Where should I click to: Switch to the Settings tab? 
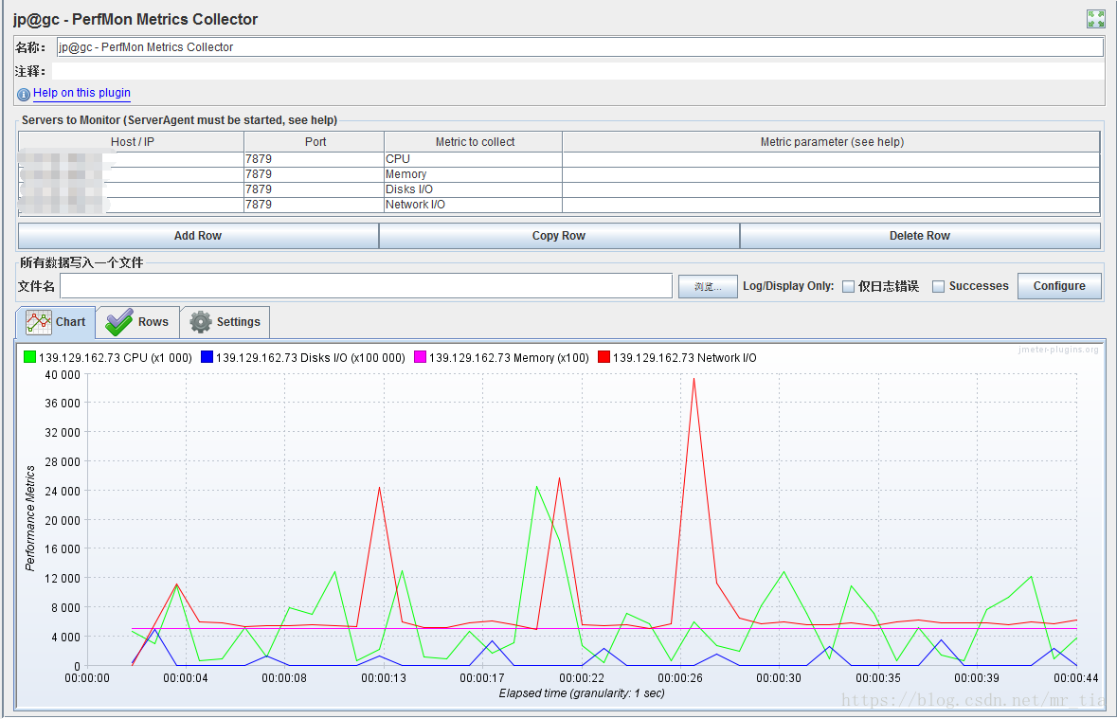pyautogui.click(x=225, y=322)
